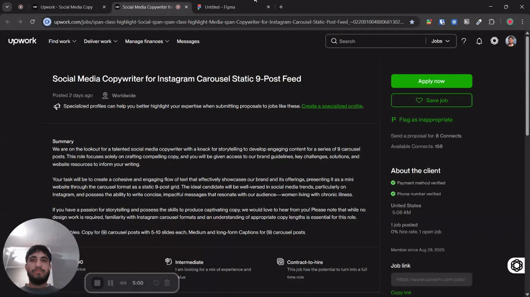Click the Copy link text

[x=401, y=293]
